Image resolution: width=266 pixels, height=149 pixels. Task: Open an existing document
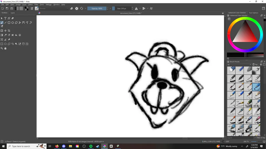(x=7, y=9)
